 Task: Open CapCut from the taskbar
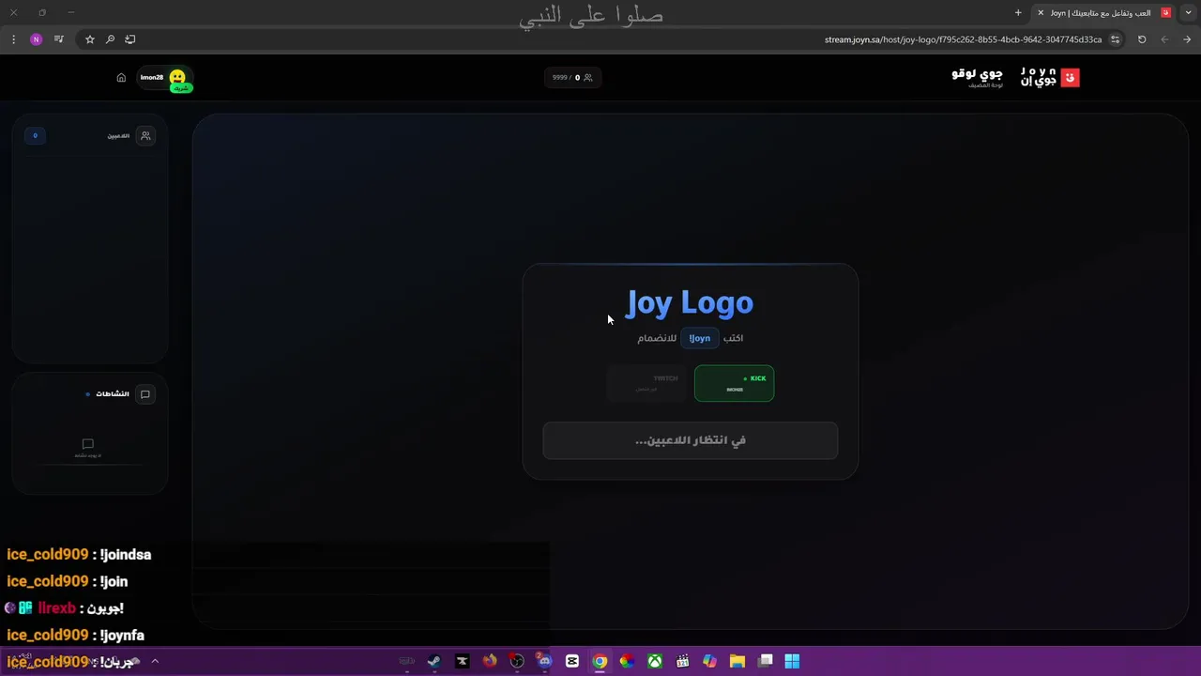pos(572,661)
